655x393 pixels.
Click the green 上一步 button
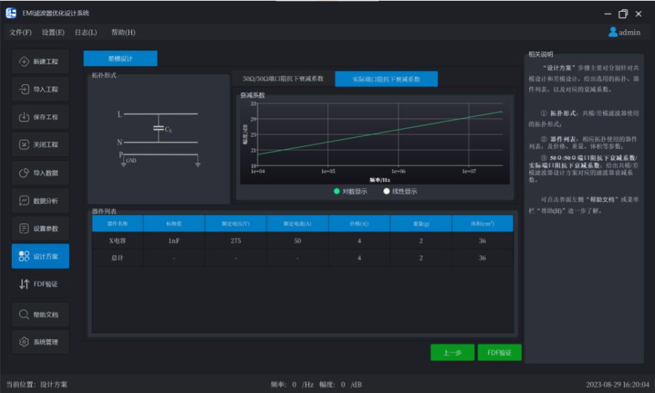pos(452,352)
